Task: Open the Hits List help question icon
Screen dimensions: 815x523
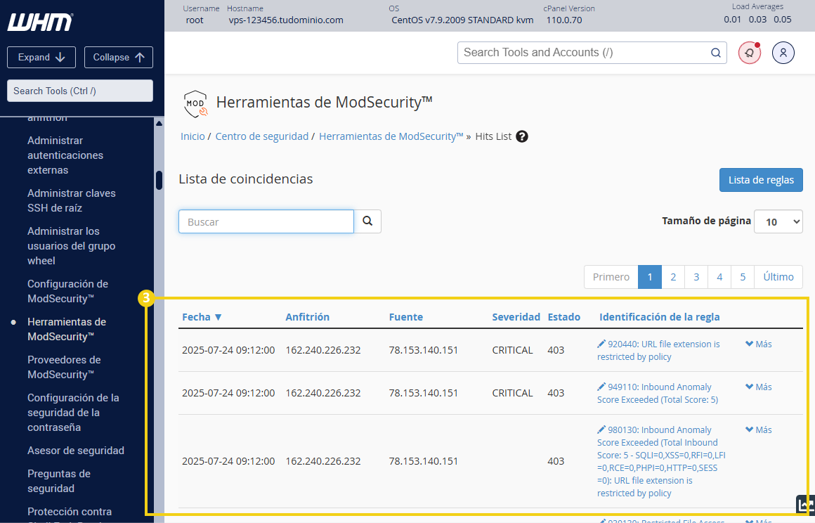Action: coord(522,137)
